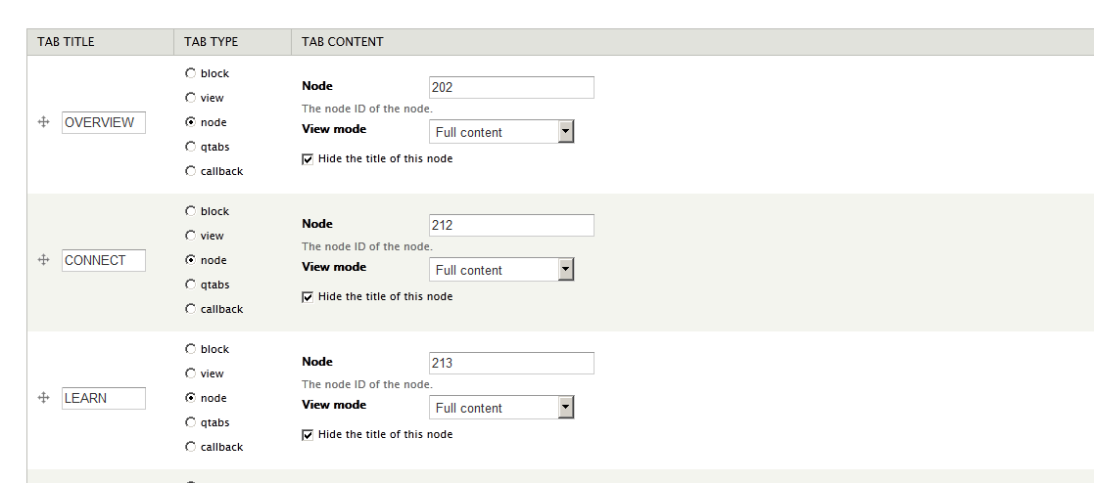Toggle Hide the title checkbox for node 213

[x=308, y=435]
